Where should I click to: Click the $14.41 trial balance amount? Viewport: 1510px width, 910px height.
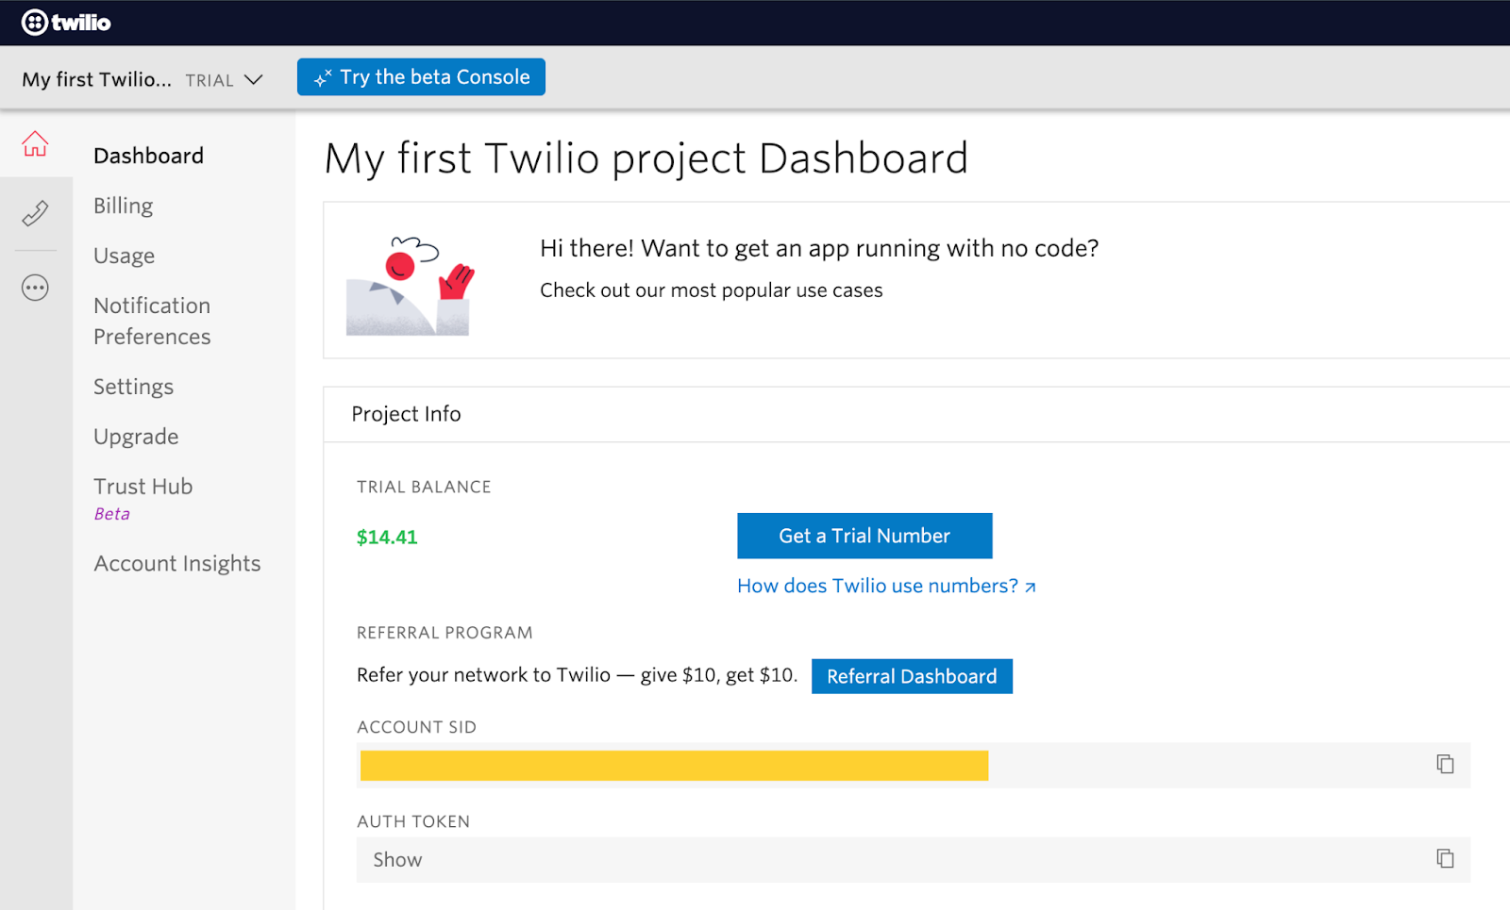click(387, 537)
